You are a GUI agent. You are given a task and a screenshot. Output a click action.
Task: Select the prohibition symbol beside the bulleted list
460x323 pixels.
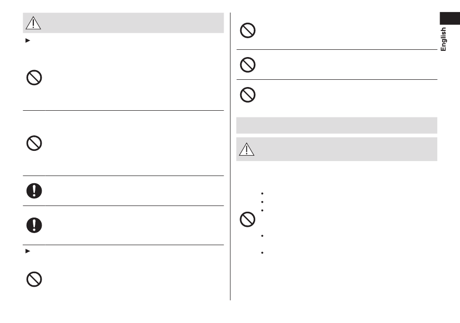(x=247, y=220)
